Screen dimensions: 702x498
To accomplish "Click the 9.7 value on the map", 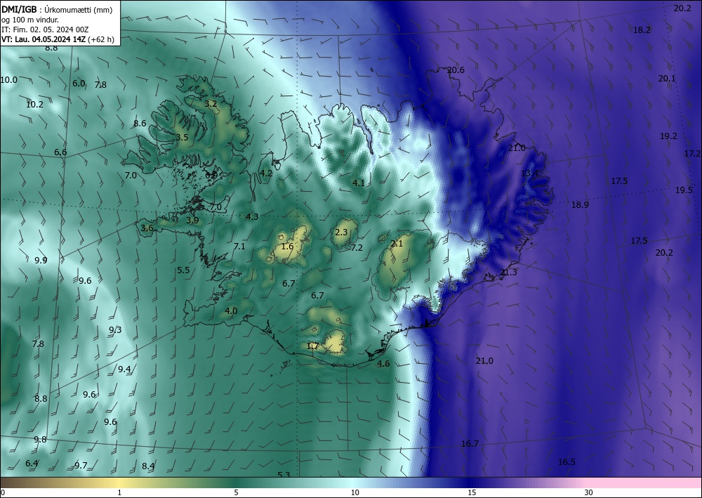I will click(x=81, y=465).
